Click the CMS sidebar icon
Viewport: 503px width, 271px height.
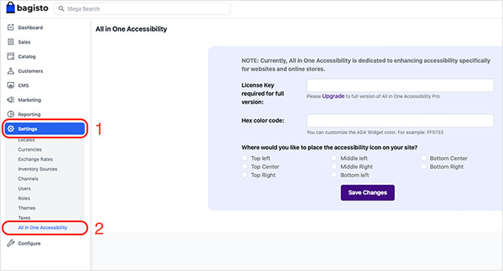click(11, 85)
